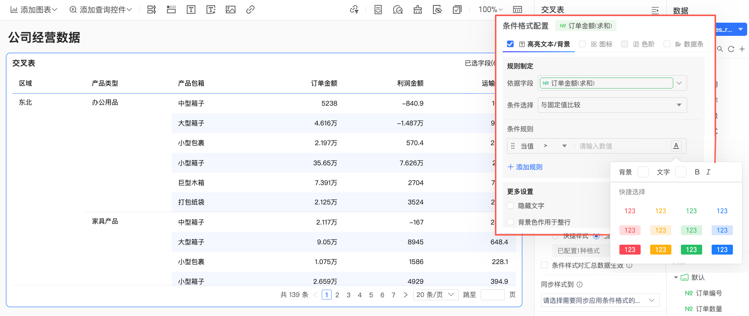749x316 pixels.
Task: Insert a hyperlink via the chain icon
Action: pos(250,10)
